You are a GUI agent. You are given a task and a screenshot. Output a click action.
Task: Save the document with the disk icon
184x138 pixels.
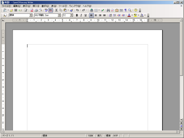[x=16, y=10]
